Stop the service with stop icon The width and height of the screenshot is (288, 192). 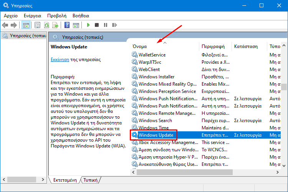[97, 25]
